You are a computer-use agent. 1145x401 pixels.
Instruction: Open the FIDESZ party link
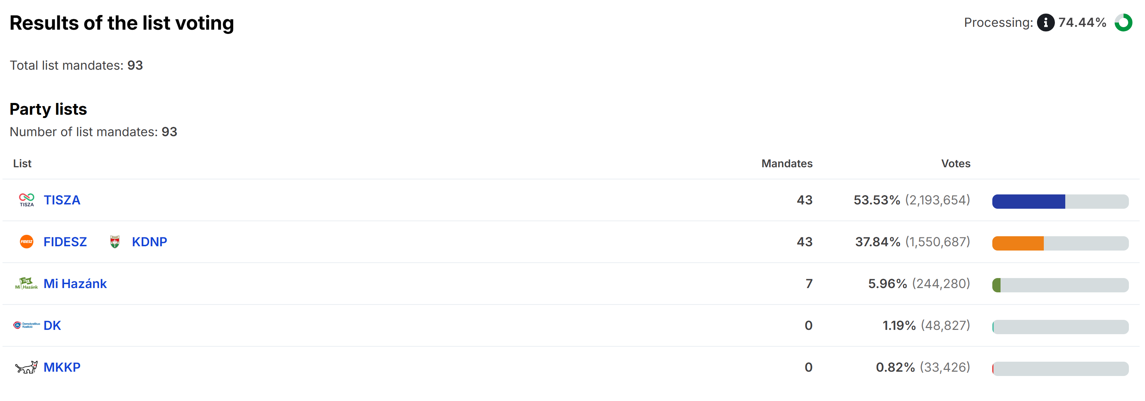65,242
